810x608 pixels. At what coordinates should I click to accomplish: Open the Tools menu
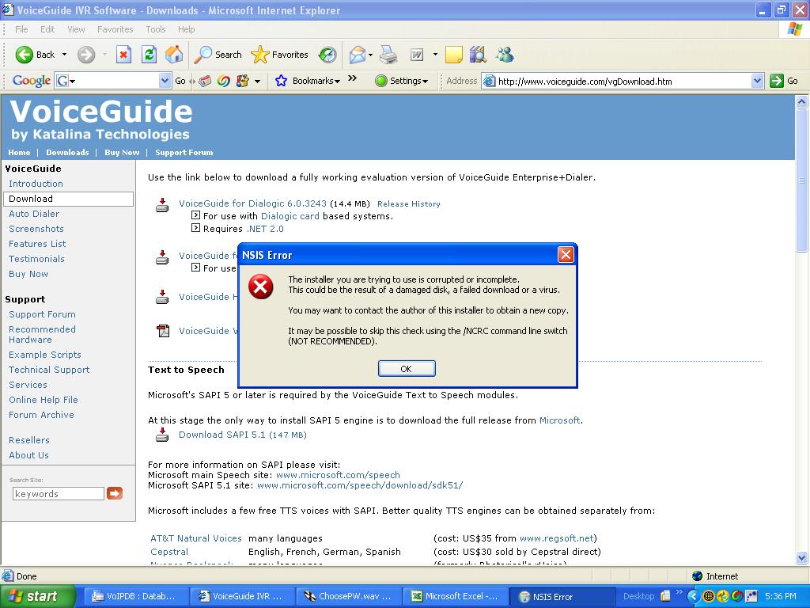[156, 29]
